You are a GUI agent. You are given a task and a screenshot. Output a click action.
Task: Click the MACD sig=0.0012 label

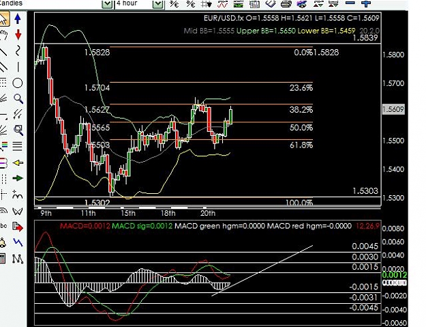tap(142, 226)
